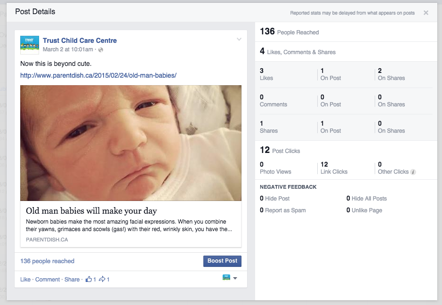Click the Trust Child Care Centre page name
The width and height of the screenshot is (442, 305).
point(80,40)
